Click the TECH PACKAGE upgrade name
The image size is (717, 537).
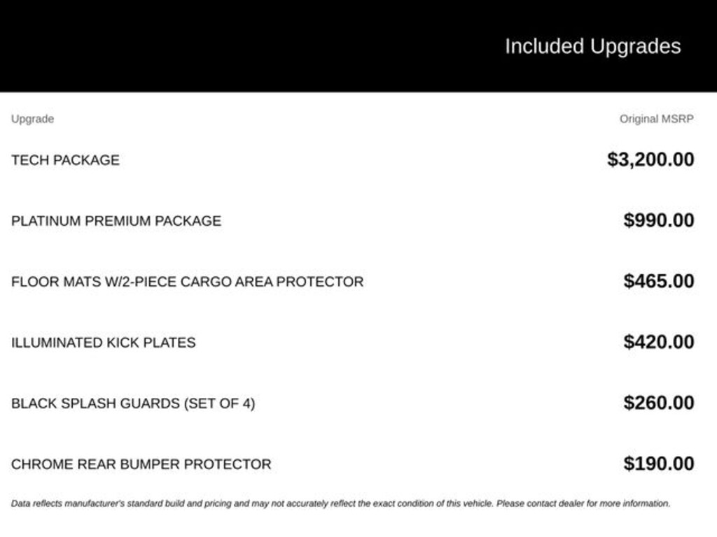click(x=65, y=160)
